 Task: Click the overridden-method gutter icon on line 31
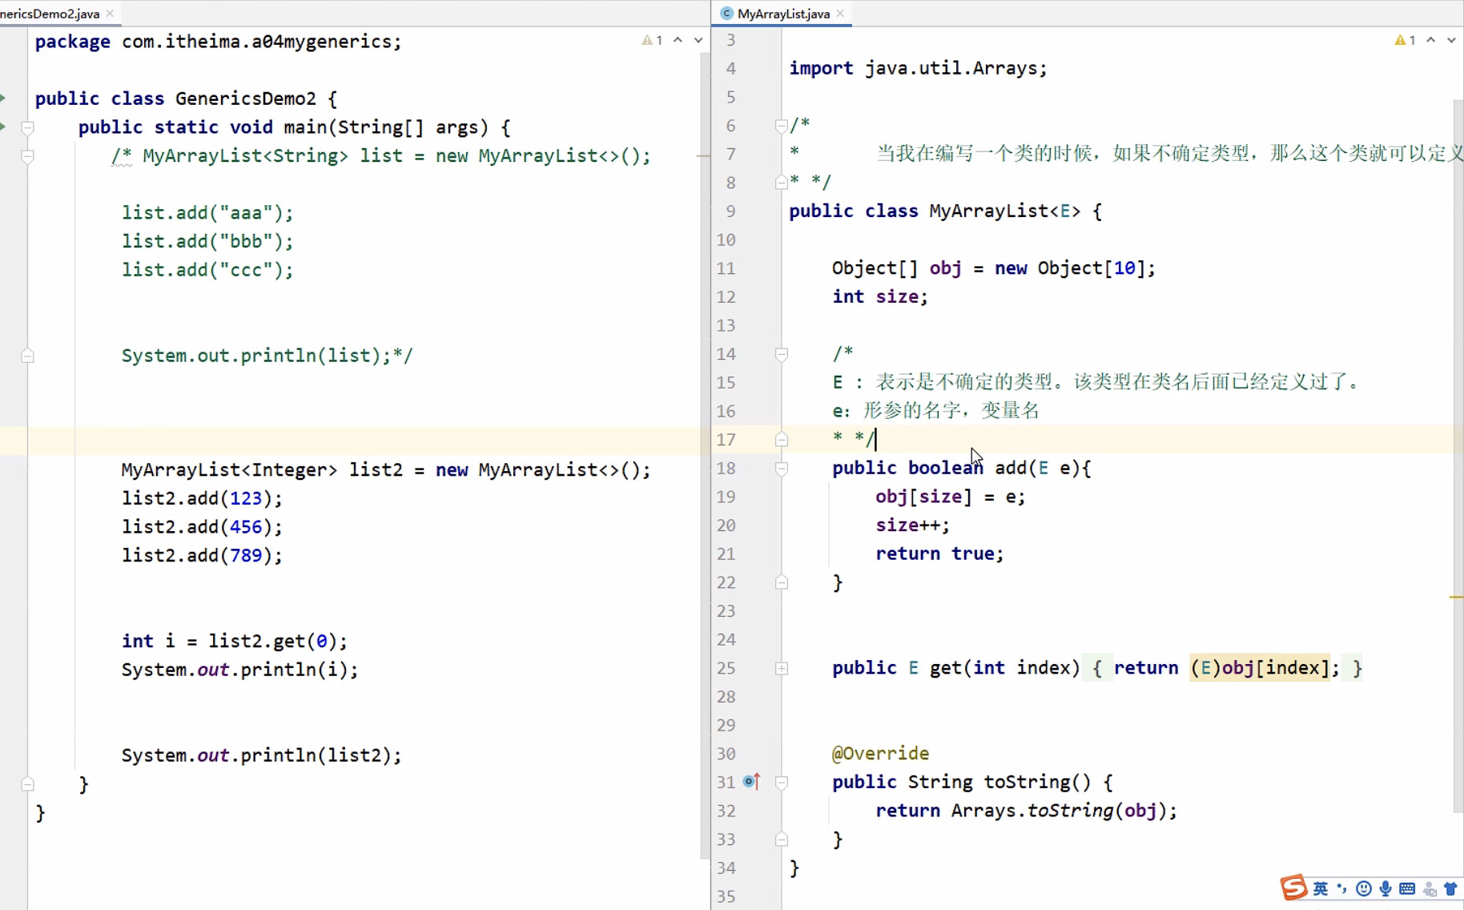tap(751, 781)
